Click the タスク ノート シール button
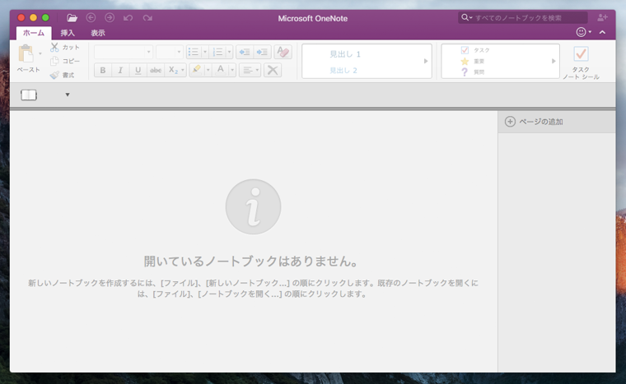626x384 pixels. (581, 62)
